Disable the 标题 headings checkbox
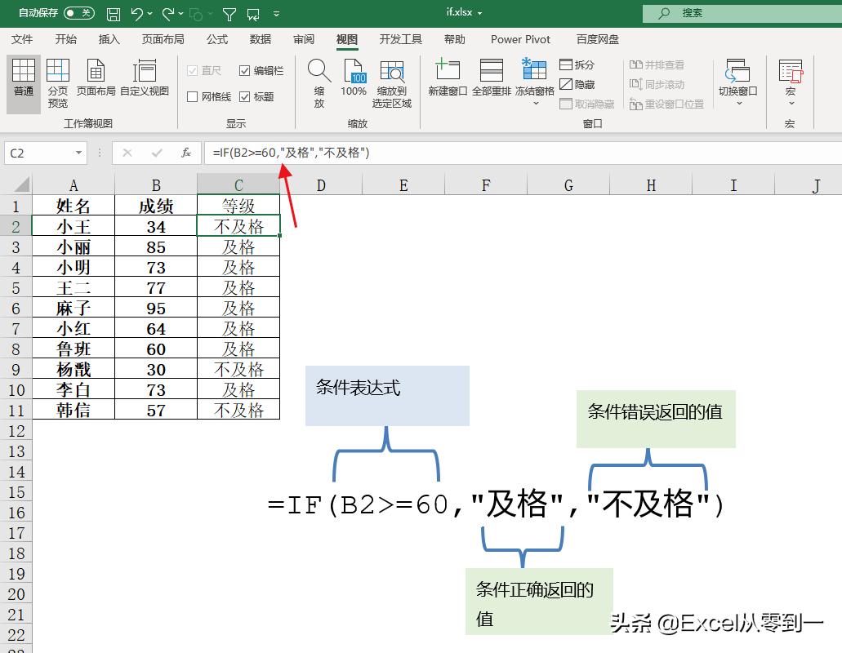 point(246,96)
